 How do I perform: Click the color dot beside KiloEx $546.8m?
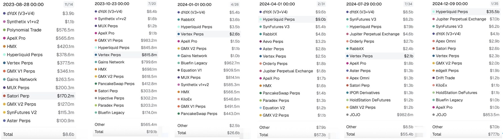point(179,99)
